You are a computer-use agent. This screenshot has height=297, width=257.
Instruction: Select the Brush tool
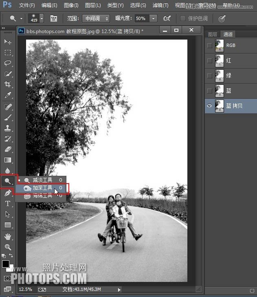[x=8, y=117]
